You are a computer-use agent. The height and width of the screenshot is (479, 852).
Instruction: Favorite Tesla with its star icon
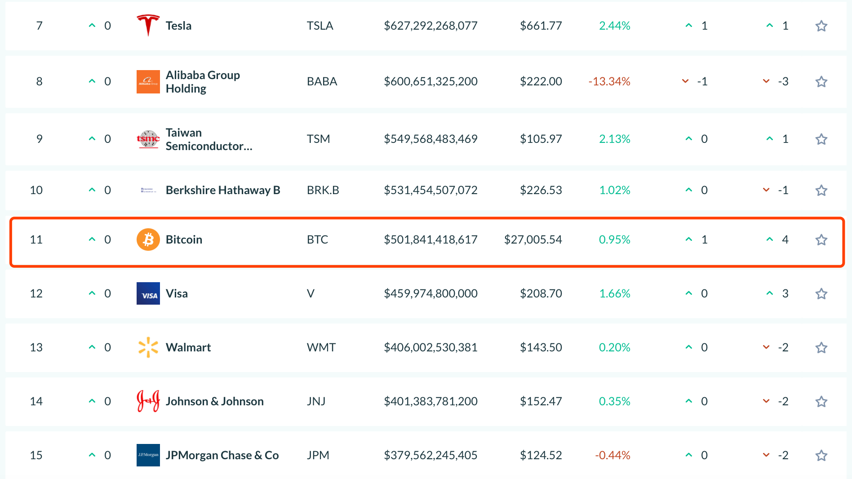point(821,26)
